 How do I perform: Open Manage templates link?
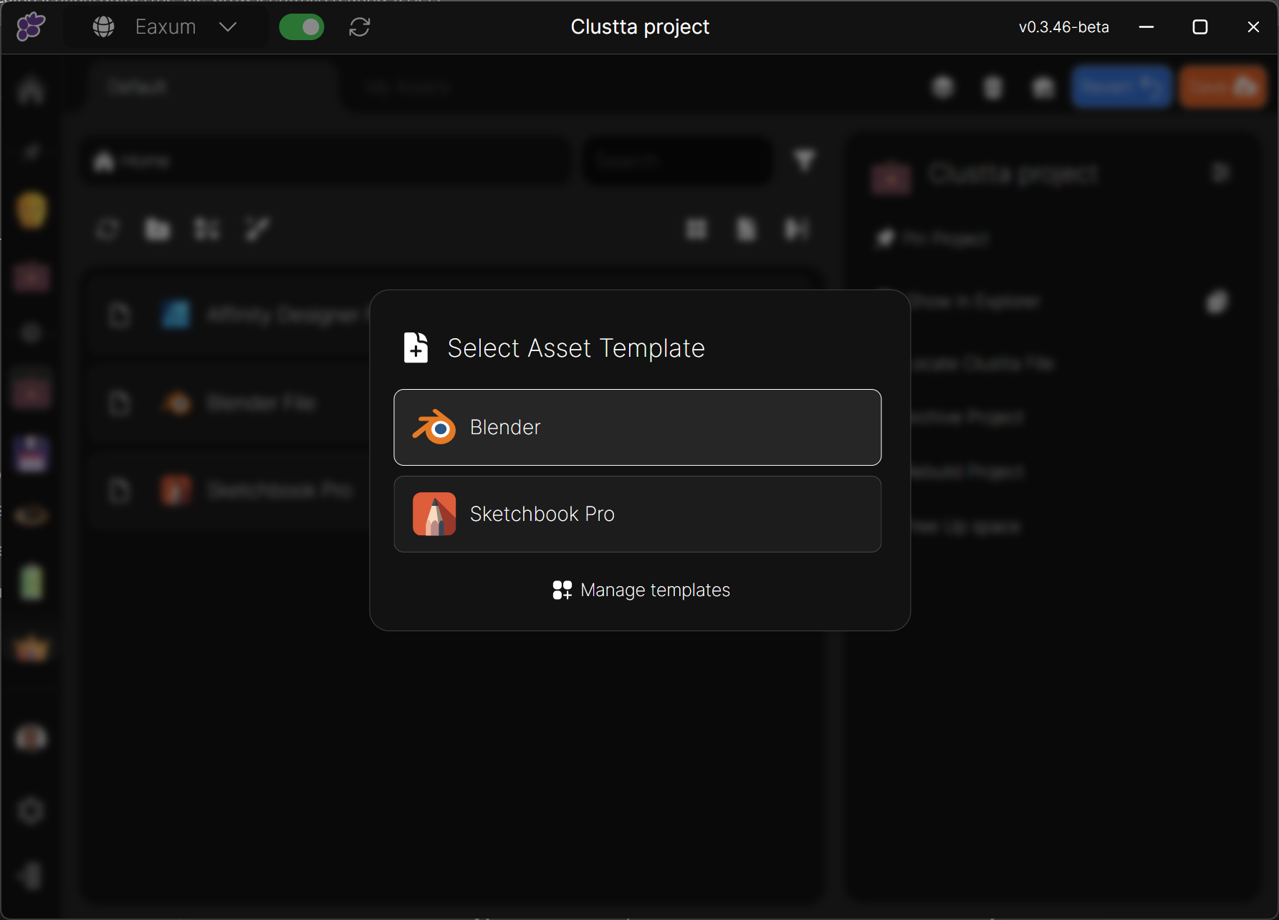point(641,590)
